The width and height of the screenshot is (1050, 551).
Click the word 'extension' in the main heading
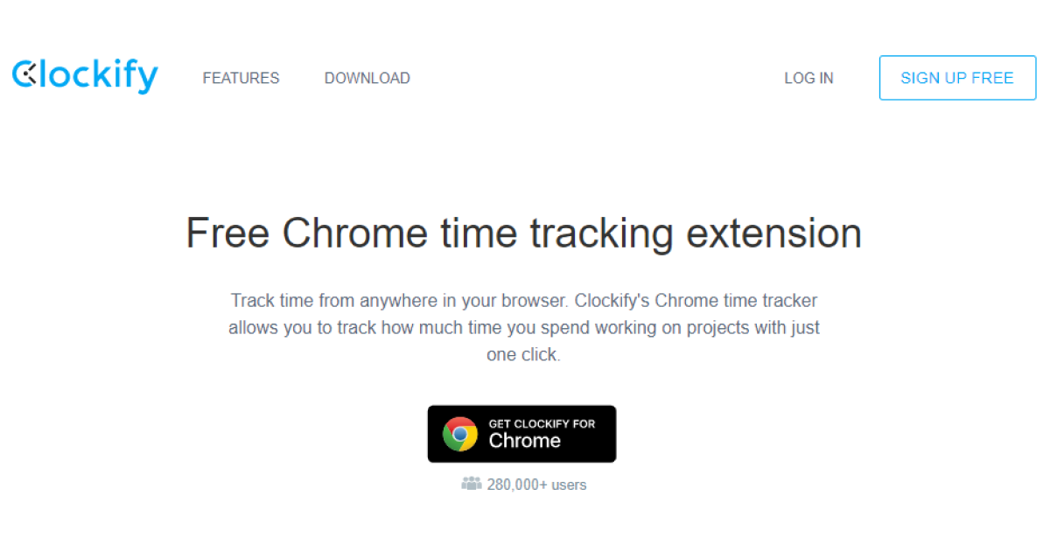coord(773,234)
